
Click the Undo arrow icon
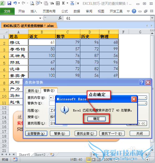(x=15, y=3)
